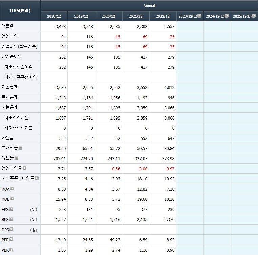Select the 2020/12 column header
This screenshot has height=255, width=258.
click(108, 16)
